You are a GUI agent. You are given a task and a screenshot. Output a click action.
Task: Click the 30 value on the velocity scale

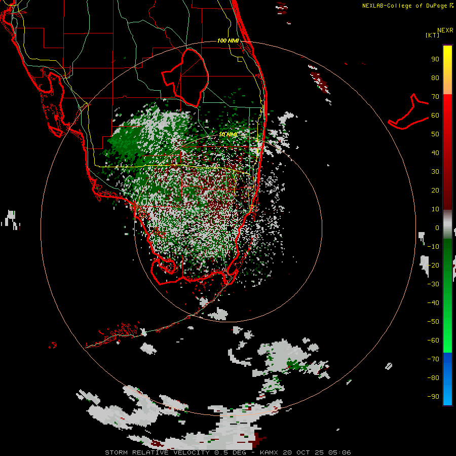[x=435, y=172]
